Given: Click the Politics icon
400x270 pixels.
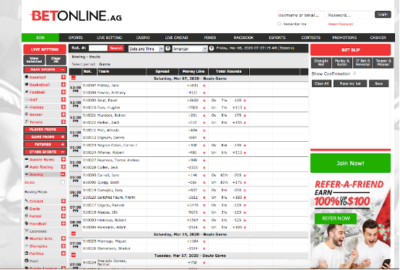Looking at the screenshot, I should [26, 253].
